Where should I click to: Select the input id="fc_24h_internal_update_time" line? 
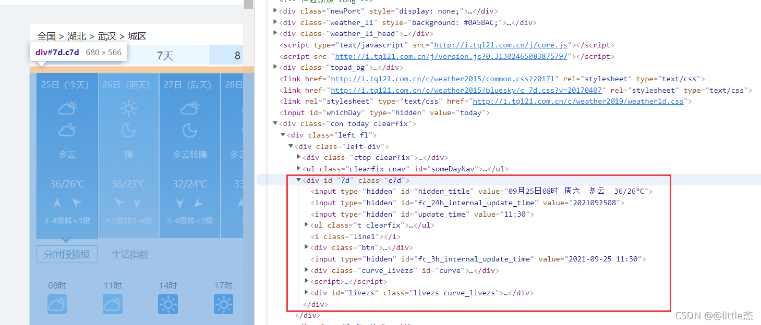467,203
